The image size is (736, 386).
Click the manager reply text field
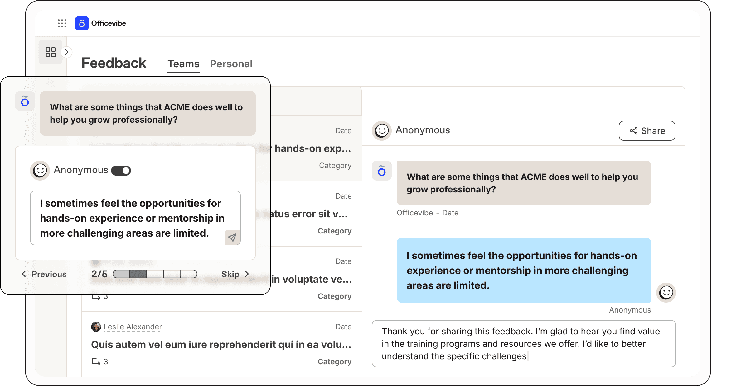[x=523, y=344]
